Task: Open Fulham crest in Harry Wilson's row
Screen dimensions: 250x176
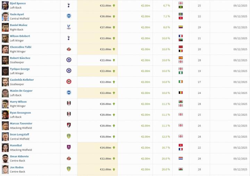Action: coord(69,104)
